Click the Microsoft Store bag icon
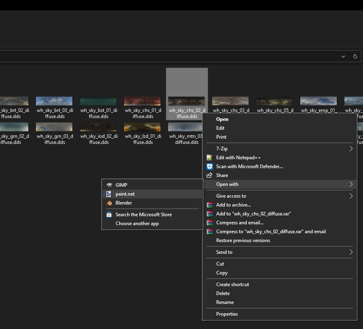This screenshot has height=329, width=363. (x=109, y=215)
